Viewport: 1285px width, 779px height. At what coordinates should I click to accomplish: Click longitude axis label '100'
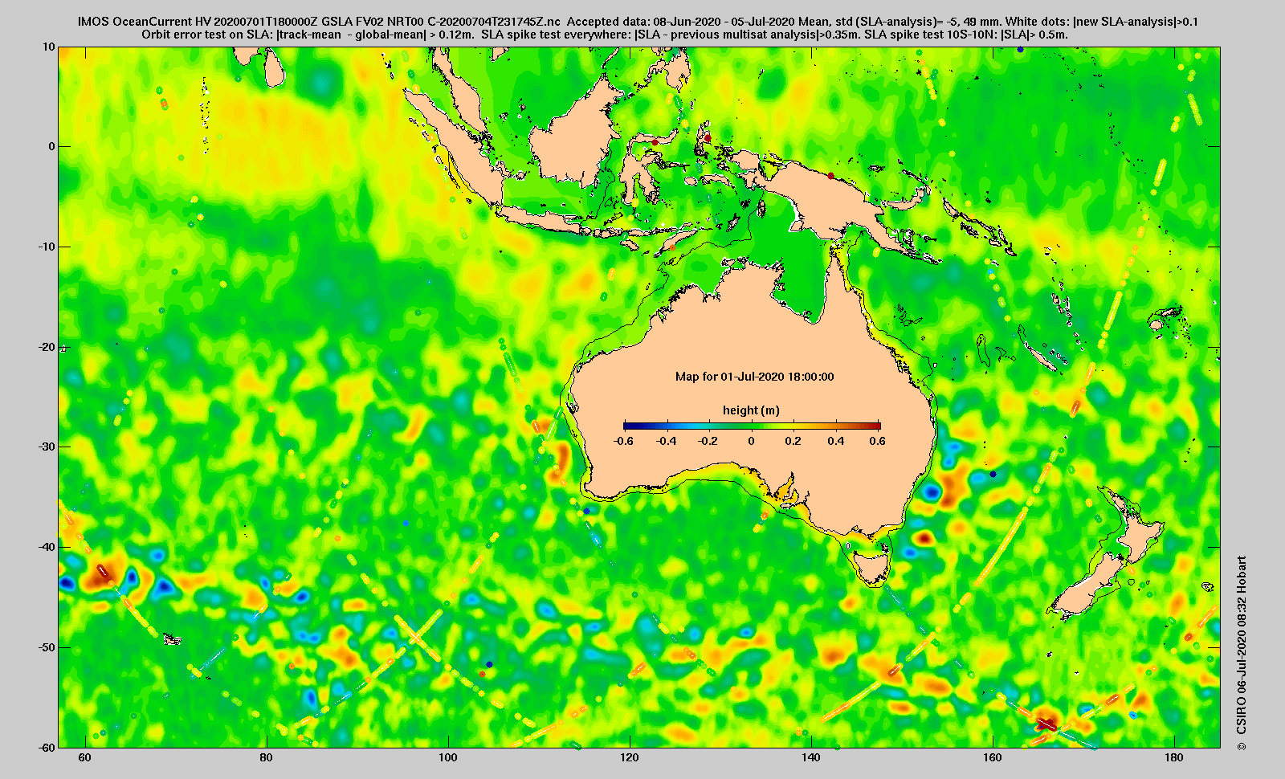(x=447, y=758)
